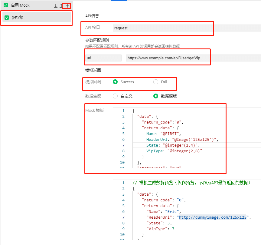Click the preview comment line 模板生成数据预览
Screen dimensions: 261x245
pos(191,183)
